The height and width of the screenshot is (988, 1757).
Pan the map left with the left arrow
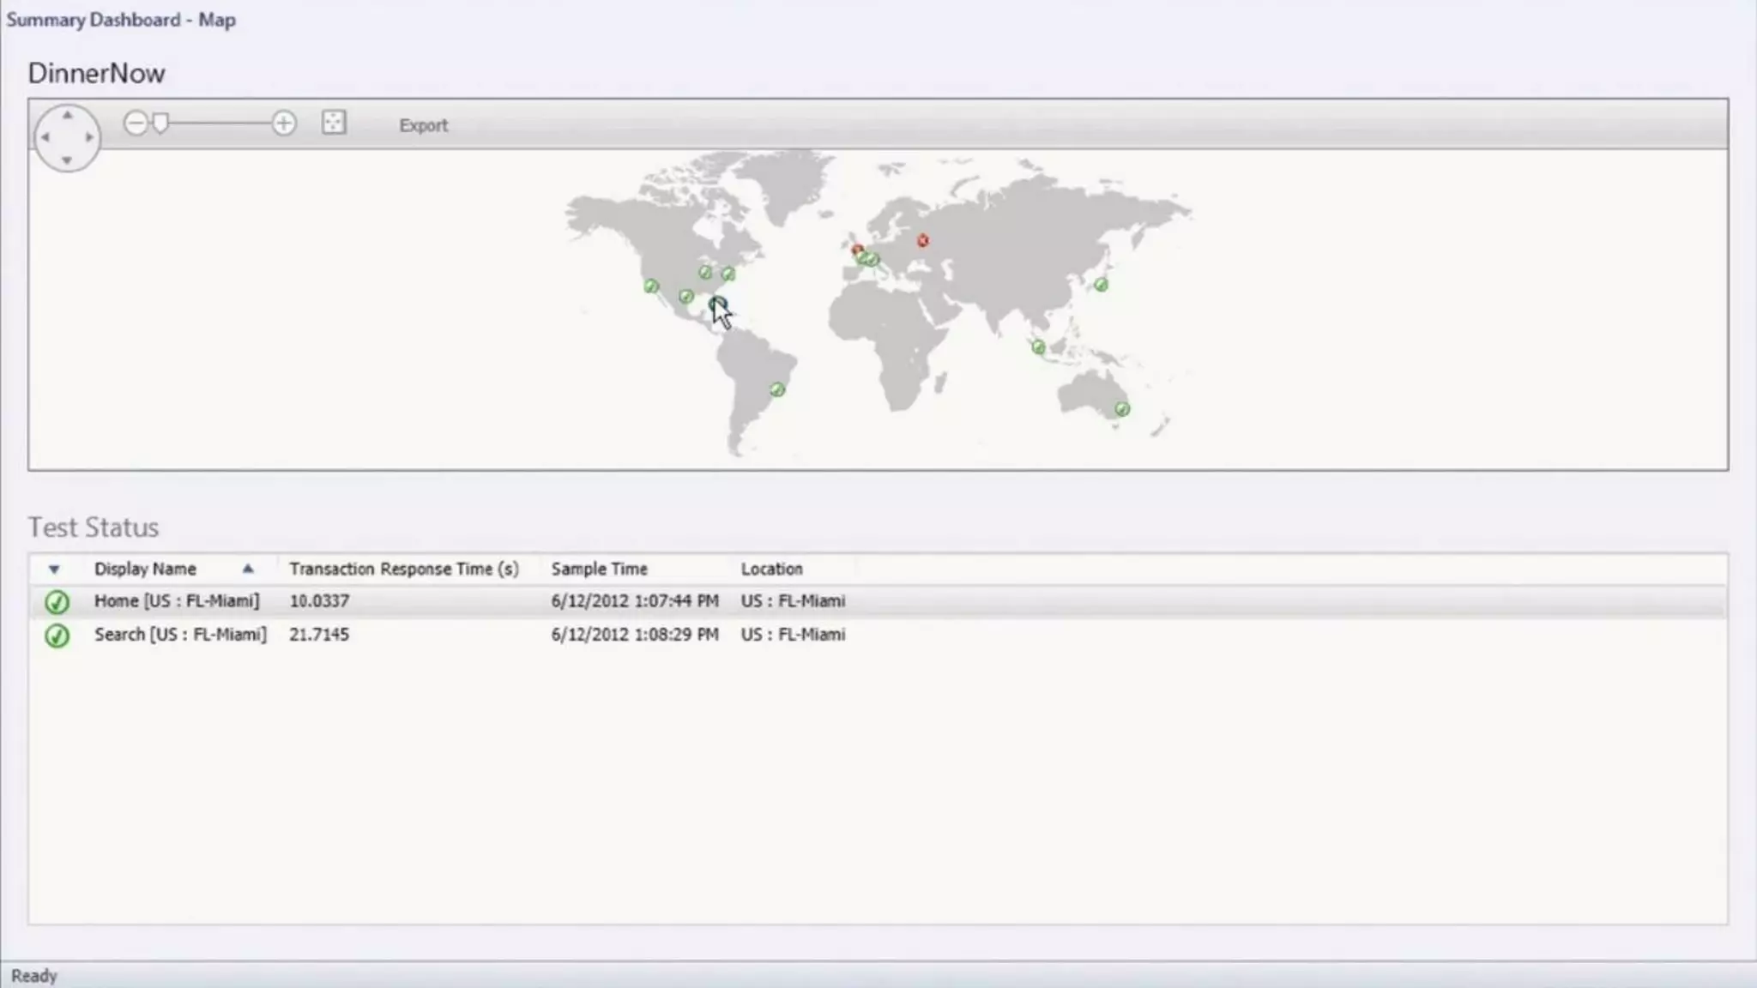45,137
